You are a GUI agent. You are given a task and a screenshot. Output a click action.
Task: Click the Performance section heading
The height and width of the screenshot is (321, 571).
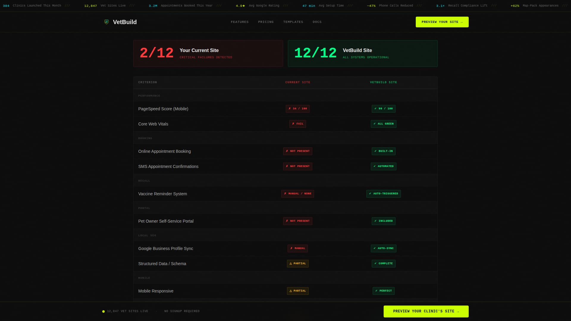tap(149, 96)
